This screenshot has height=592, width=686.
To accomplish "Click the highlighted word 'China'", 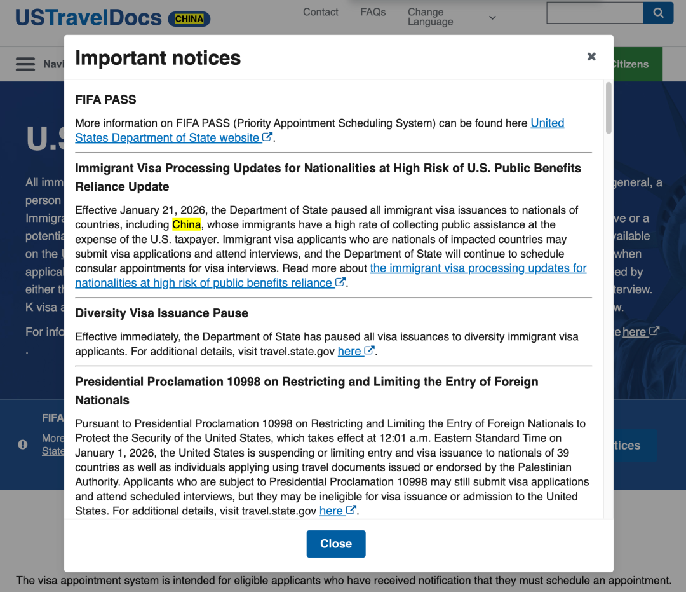I will pos(186,224).
